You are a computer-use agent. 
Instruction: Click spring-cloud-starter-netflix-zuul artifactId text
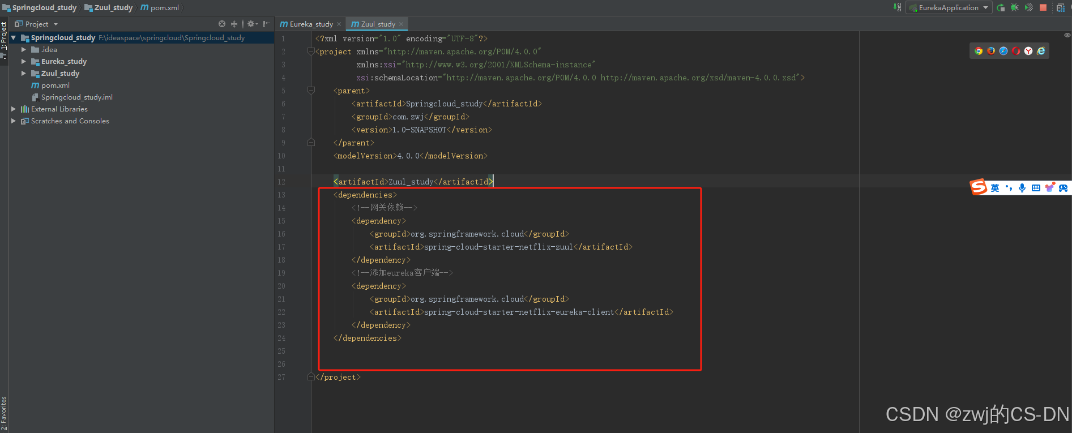(498, 247)
